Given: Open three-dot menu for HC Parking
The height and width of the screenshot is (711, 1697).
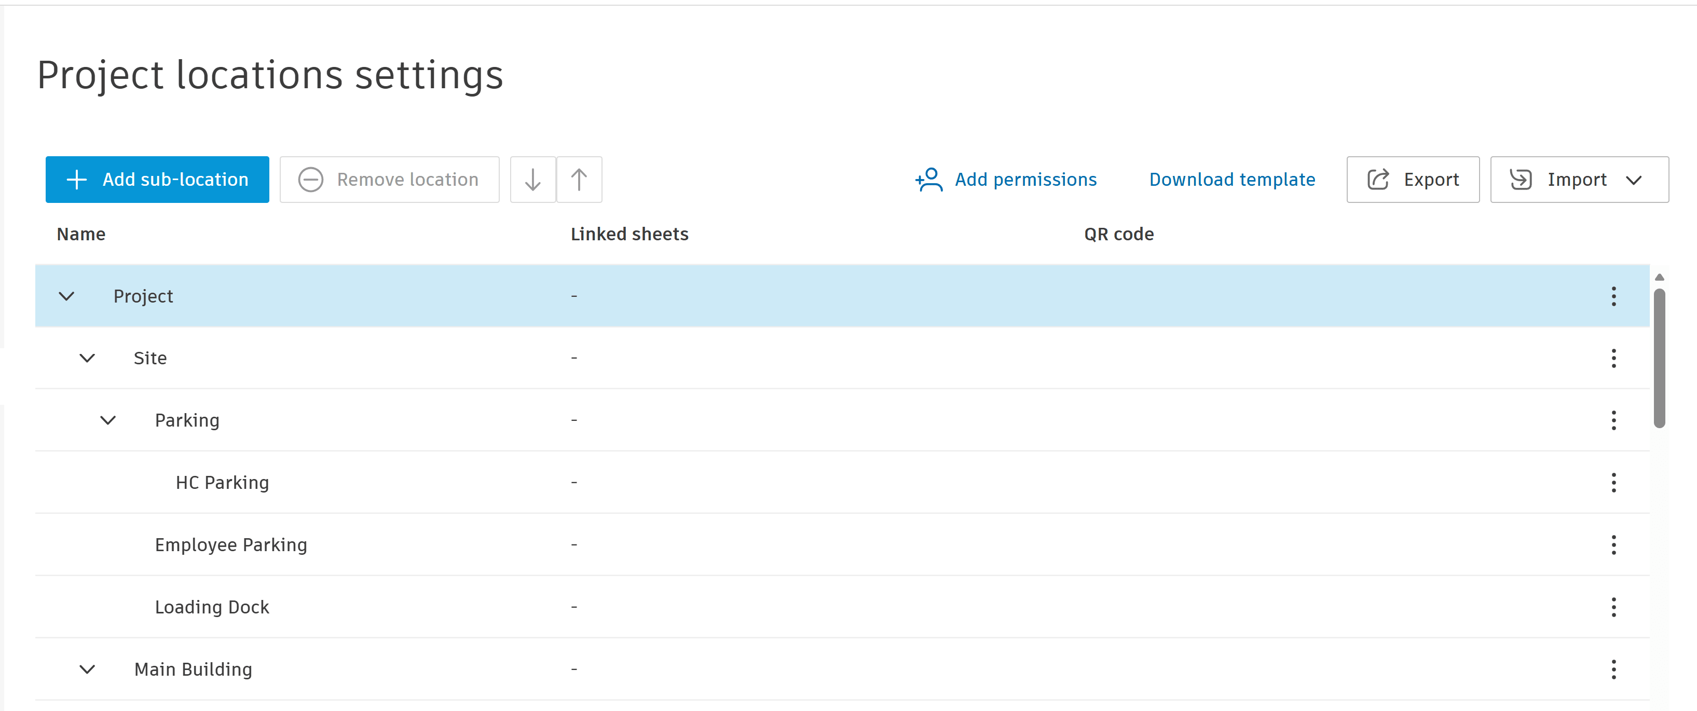Looking at the screenshot, I should coord(1613,483).
